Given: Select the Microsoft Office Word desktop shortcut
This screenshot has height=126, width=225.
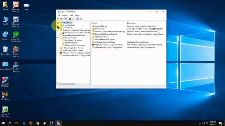Looking at the screenshot, I should (16, 22).
